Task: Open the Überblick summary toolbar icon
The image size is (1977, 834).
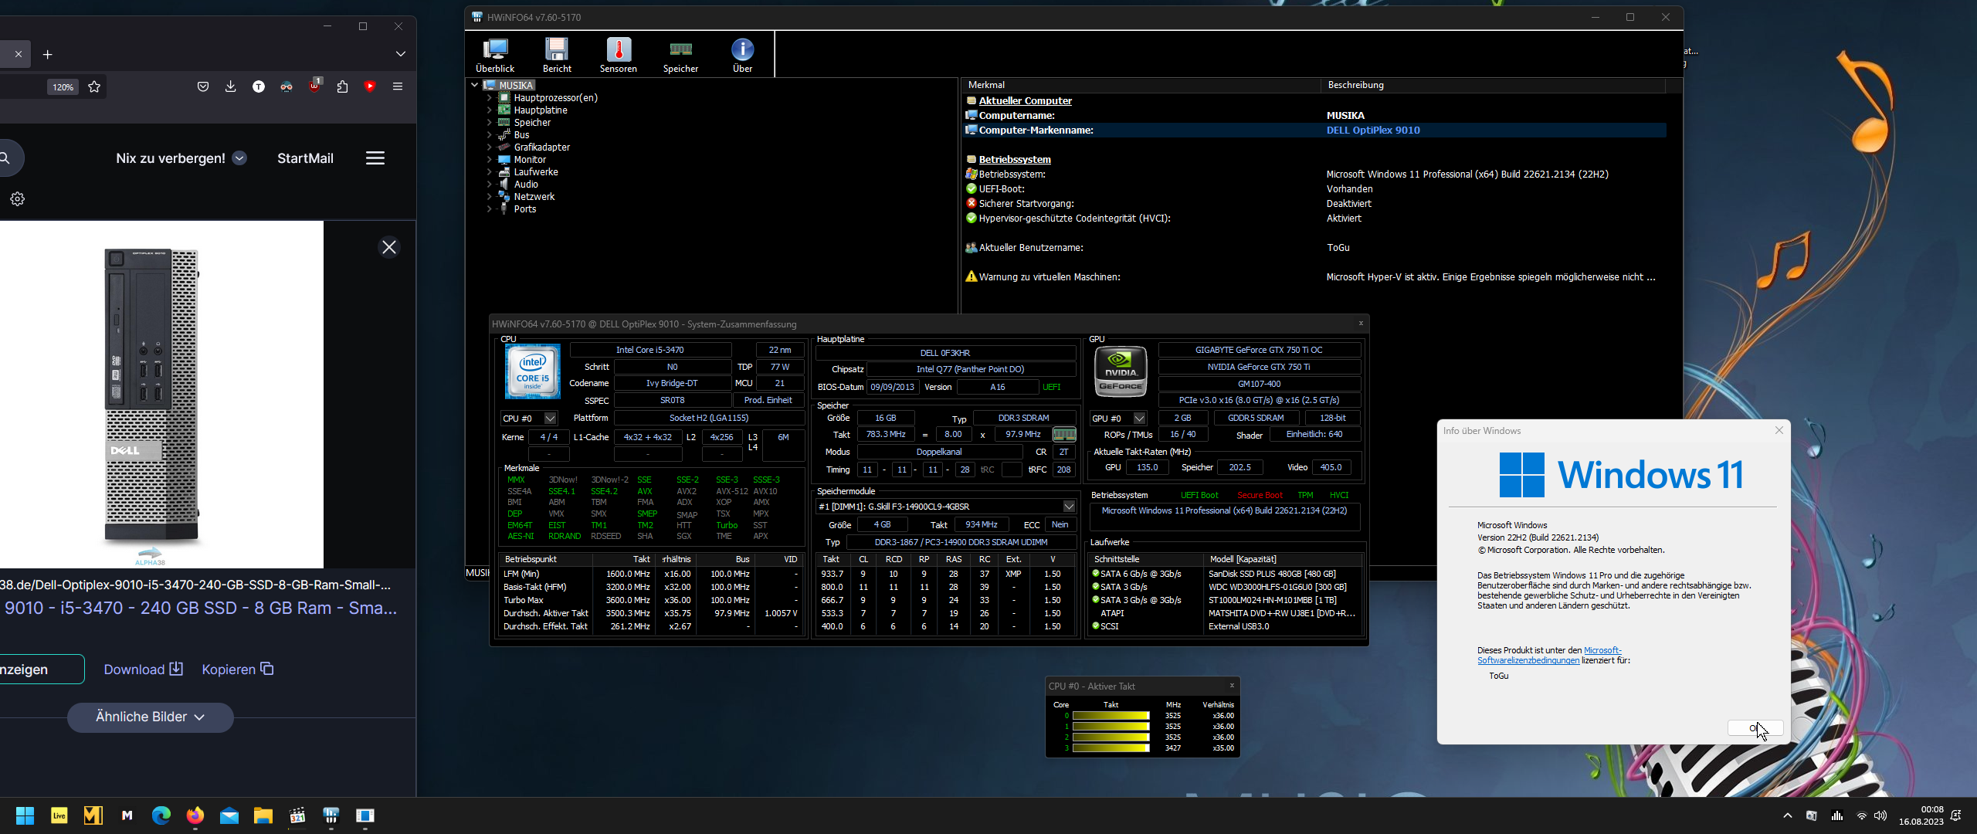Action: [494, 55]
